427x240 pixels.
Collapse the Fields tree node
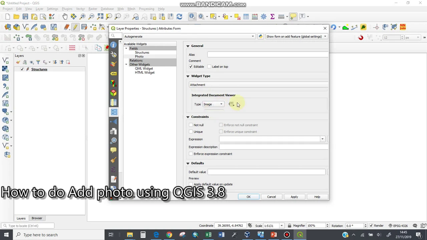click(126, 49)
